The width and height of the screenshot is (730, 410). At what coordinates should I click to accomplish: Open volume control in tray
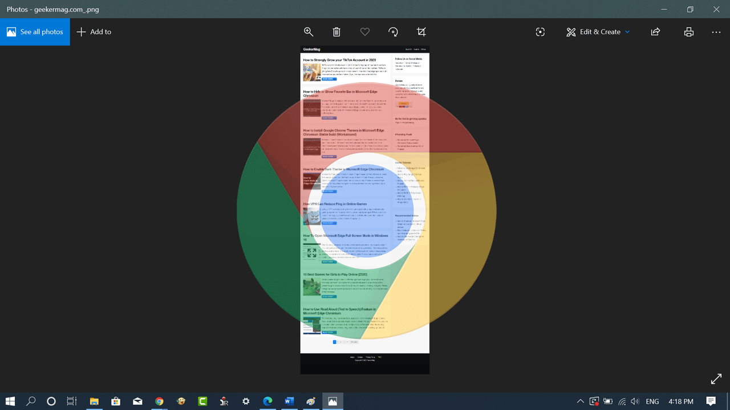pyautogui.click(x=635, y=401)
